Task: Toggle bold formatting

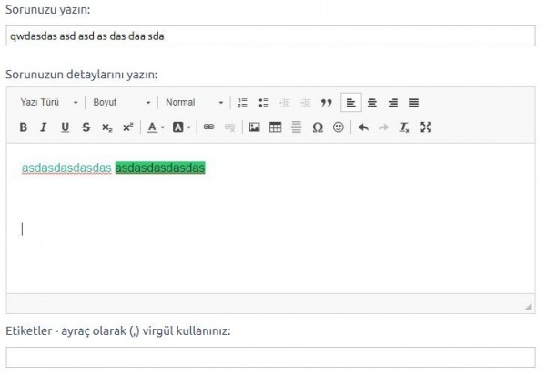Action: (x=24, y=127)
